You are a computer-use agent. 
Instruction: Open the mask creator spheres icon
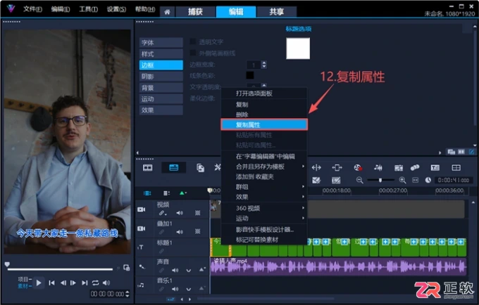[415, 167]
